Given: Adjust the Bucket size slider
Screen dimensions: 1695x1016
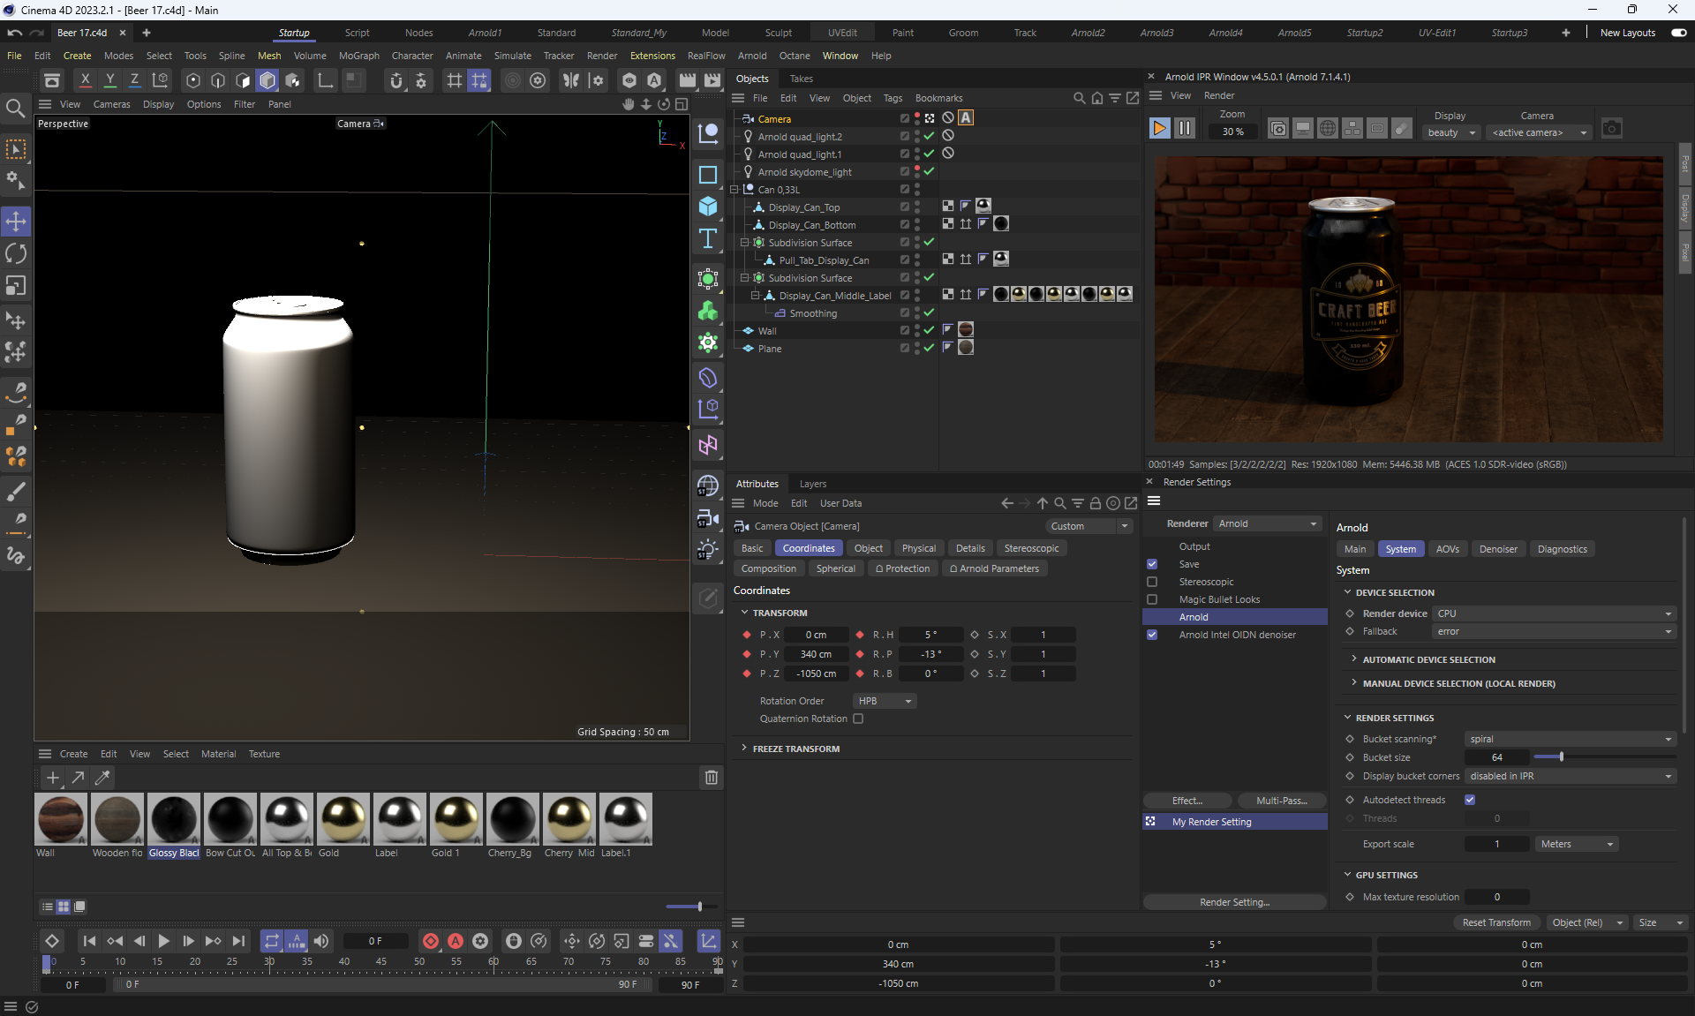Looking at the screenshot, I should click(1561, 757).
